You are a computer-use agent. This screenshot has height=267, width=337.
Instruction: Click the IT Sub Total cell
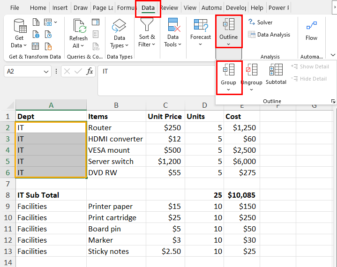51,195
